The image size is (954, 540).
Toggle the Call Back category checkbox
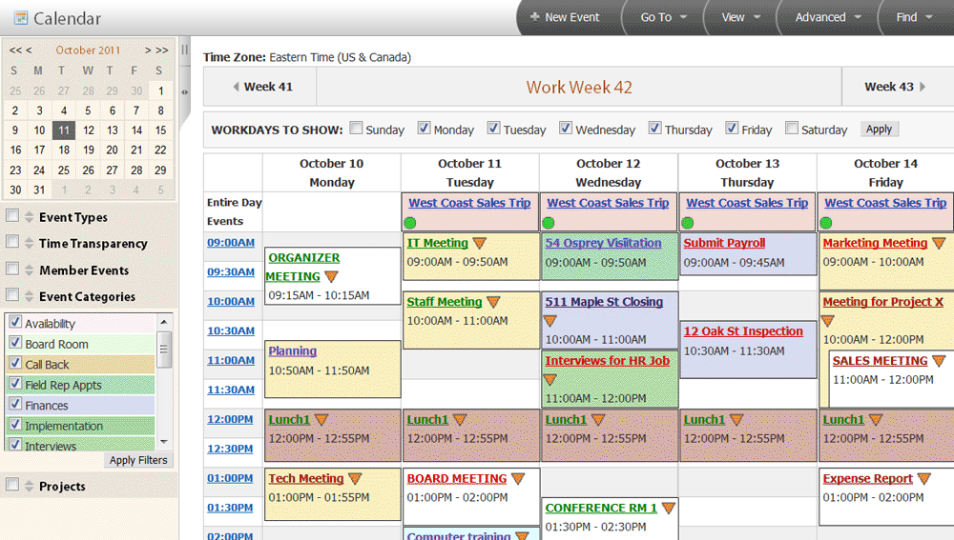[x=16, y=363]
